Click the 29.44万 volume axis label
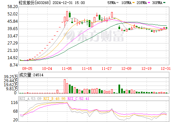The image size is (174, 122). coord(11,81)
